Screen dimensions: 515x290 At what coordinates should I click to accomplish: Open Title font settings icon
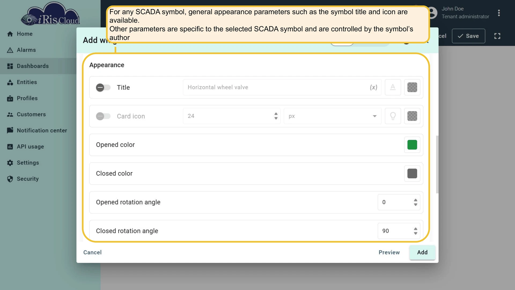click(393, 87)
